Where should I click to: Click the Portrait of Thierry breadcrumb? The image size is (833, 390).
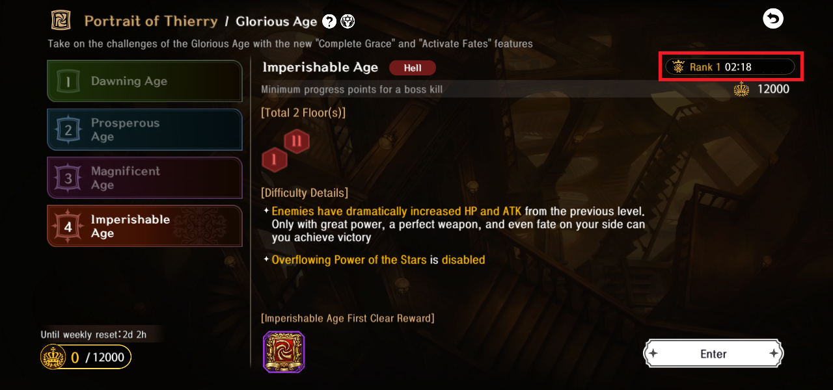pos(151,21)
